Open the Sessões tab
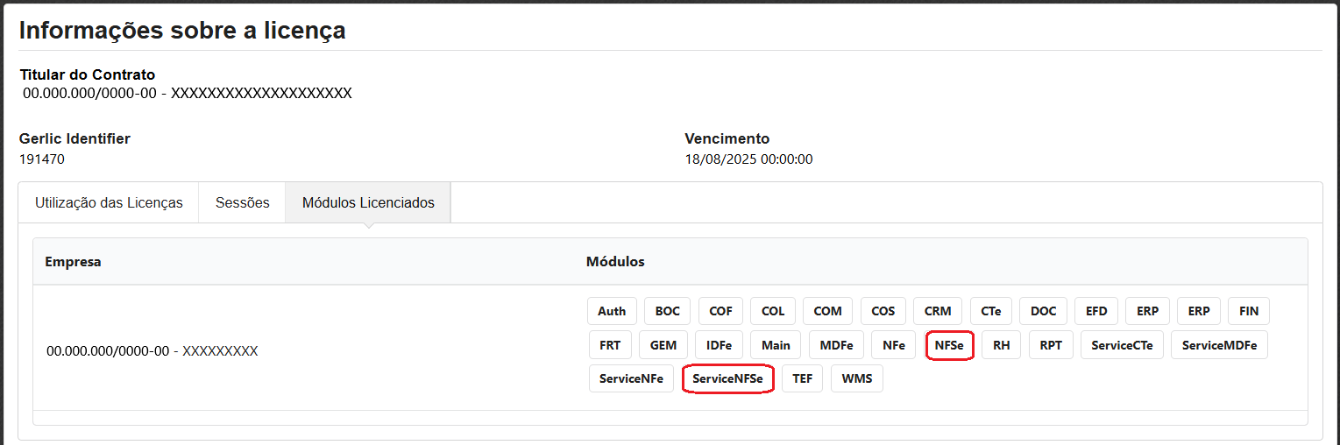Image resolution: width=1340 pixels, height=445 pixels. pos(242,202)
